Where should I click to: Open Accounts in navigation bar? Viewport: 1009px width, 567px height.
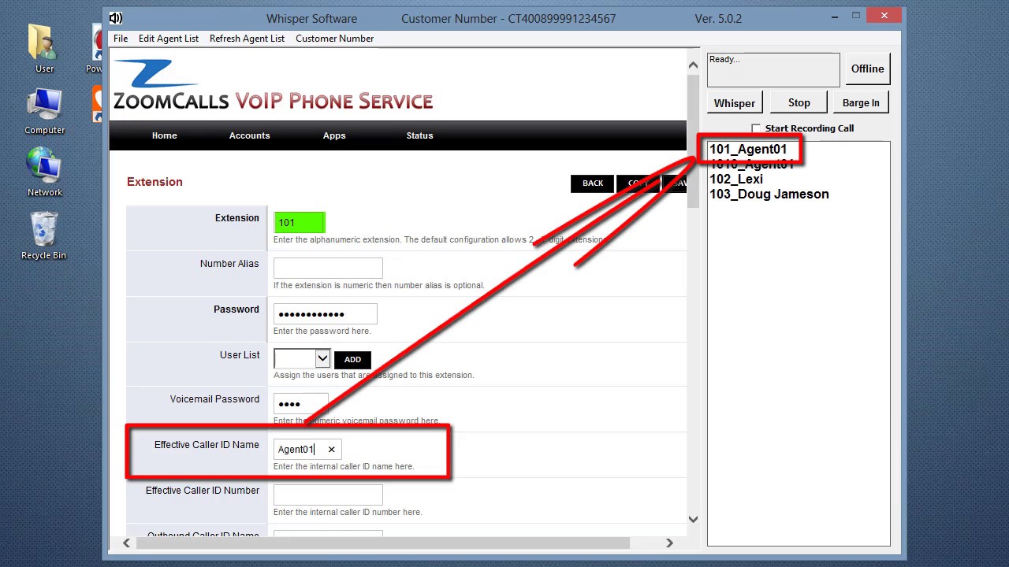pyautogui.click(x=249, y=135)
